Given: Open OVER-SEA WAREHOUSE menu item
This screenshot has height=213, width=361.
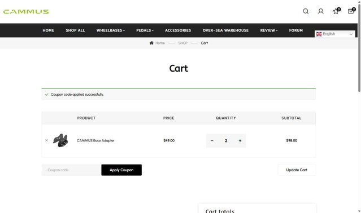Looking at the screenshot, I should 225,30.
